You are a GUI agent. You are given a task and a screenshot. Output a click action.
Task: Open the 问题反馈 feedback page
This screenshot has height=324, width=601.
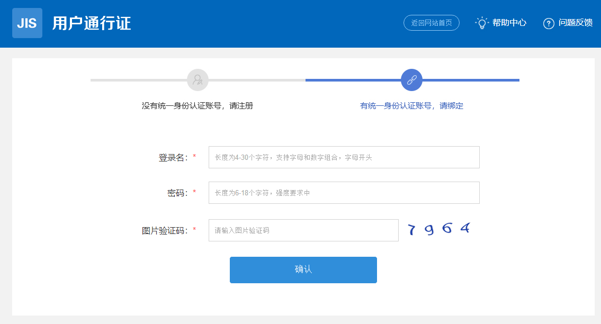[x=575, y=23]
